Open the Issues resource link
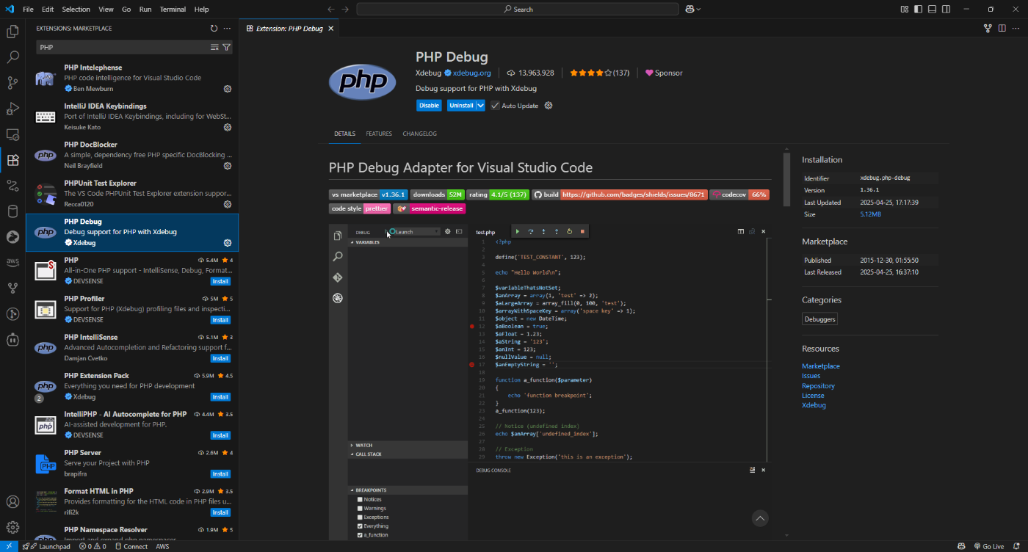Viewport: 1028px width, 552px height. tap(811, 376)
